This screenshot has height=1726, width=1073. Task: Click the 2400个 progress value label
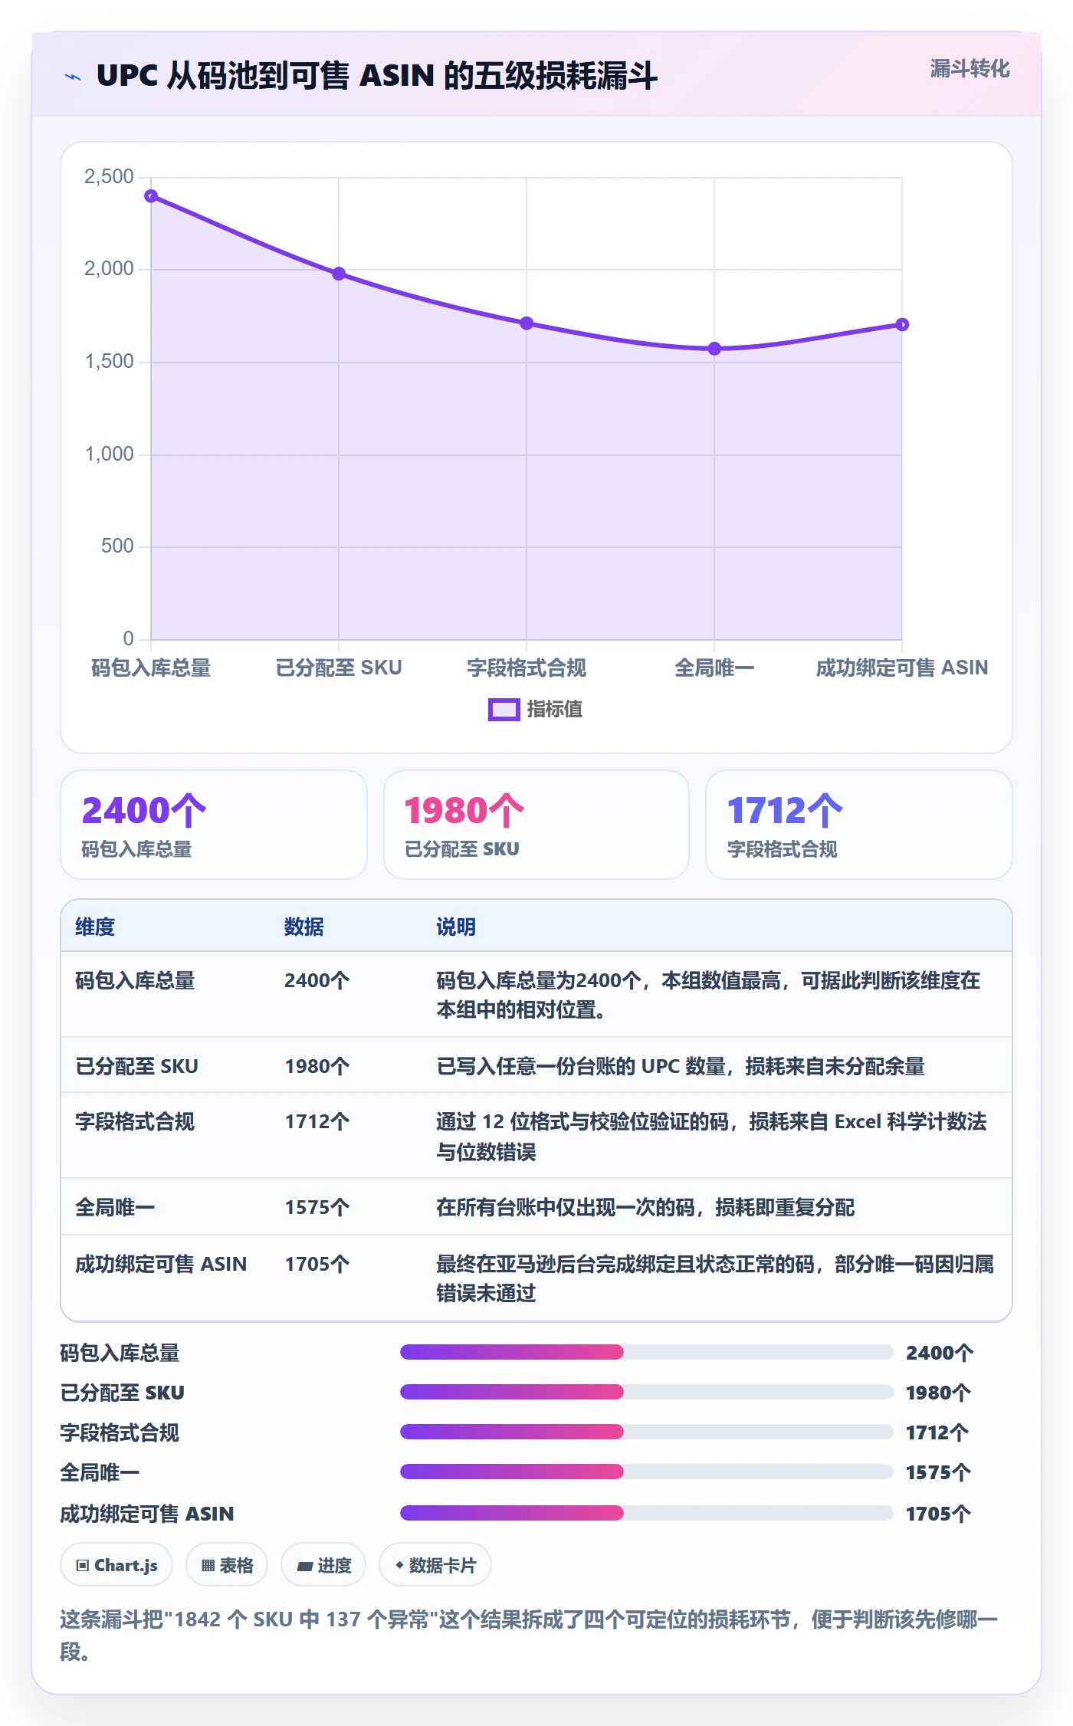click(940, 1353)
